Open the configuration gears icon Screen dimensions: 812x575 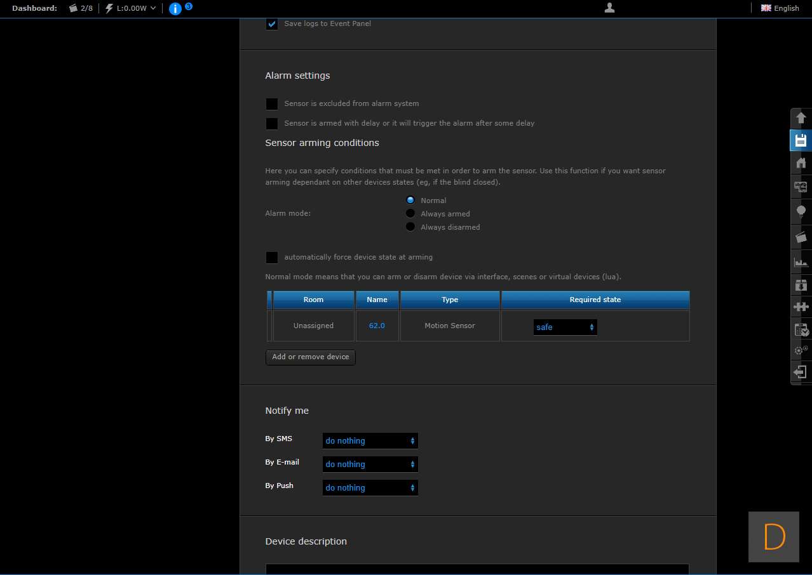point(801,350)
